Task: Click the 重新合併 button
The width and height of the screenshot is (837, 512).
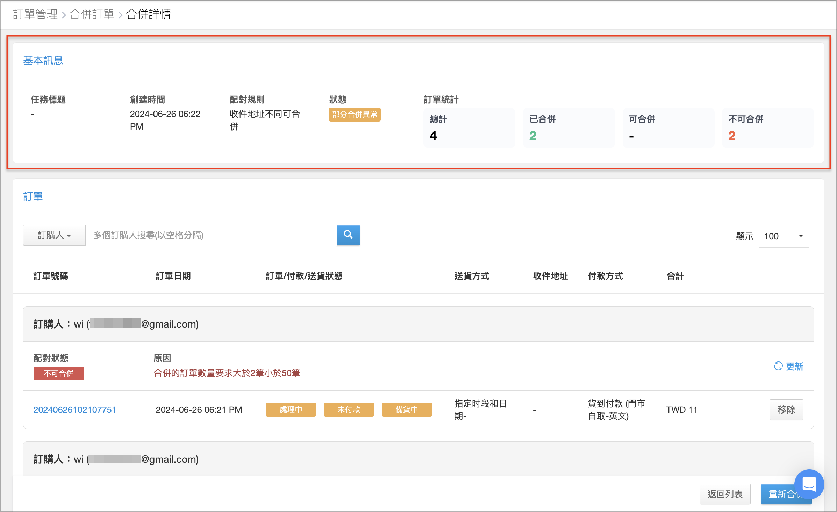Action: 785,494
